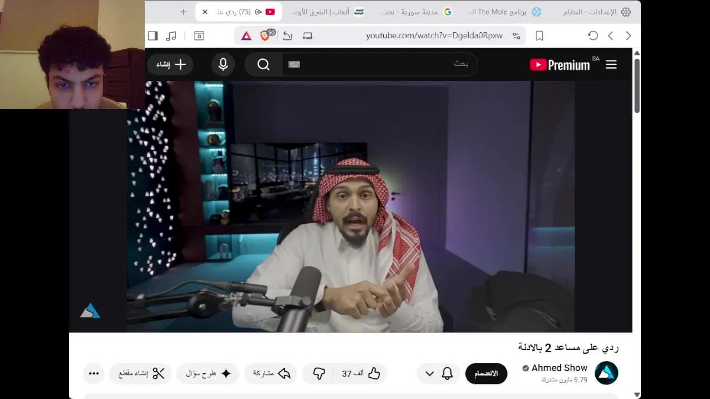Click the مشاركة (Share) button
710x399 pixels.
tap(272, 374)
